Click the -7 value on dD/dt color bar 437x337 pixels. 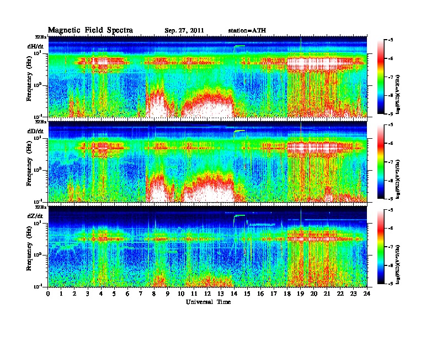[391, 162]
